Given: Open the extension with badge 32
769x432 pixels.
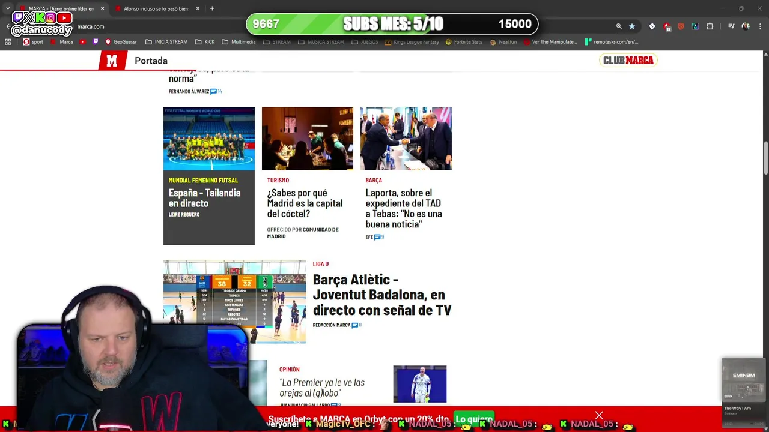Looking at the screenshot, I should [x=666, y=26].
